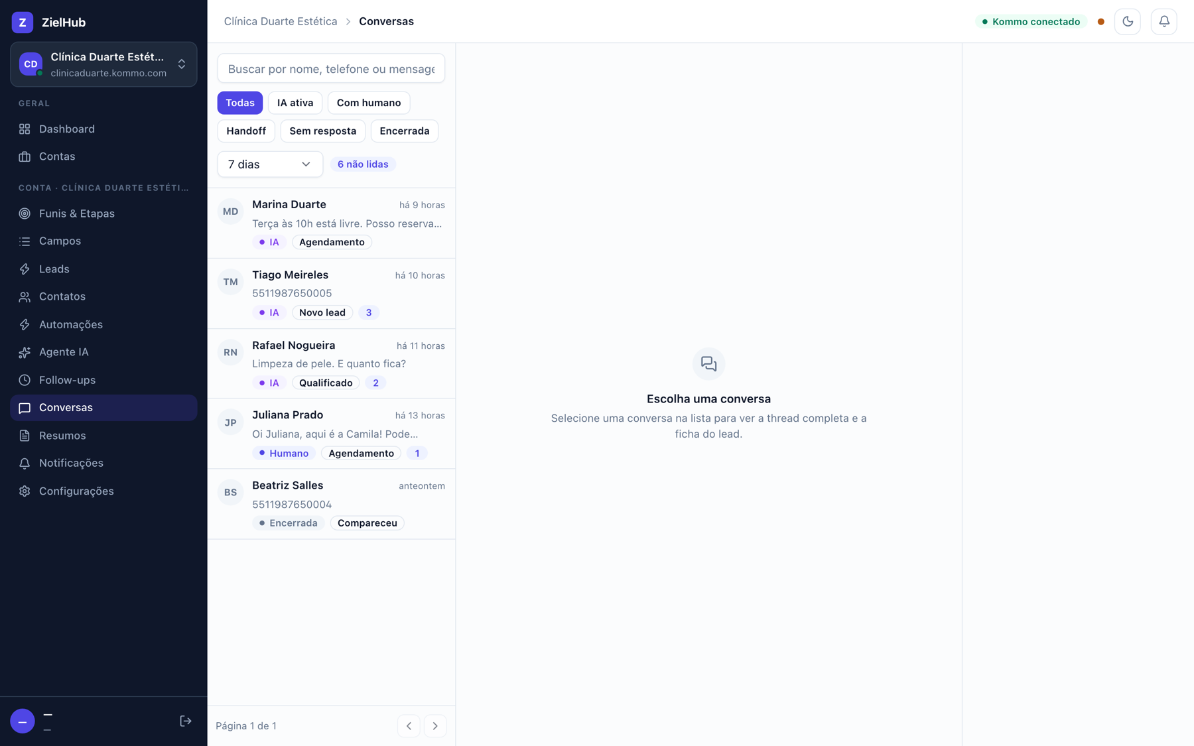The height and width of the screenshot is (746, 1194).
Task: Click the Contas briefcase icon
Action: pyautogui.click(x=25, y=156)
